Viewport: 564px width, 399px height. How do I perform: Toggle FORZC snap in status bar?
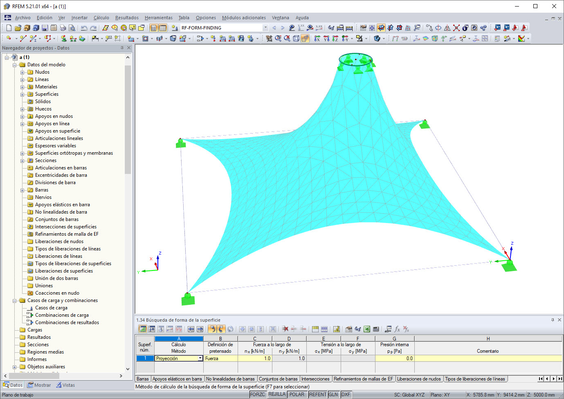tap(258, 394)
